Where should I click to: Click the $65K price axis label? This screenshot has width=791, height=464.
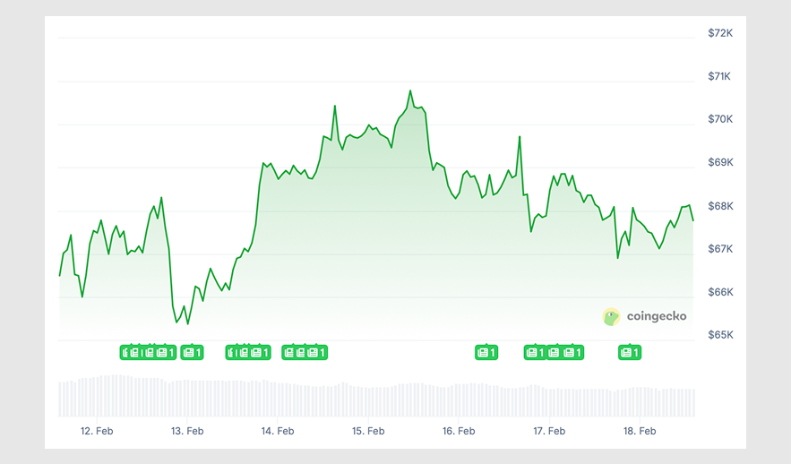point(720,335)
